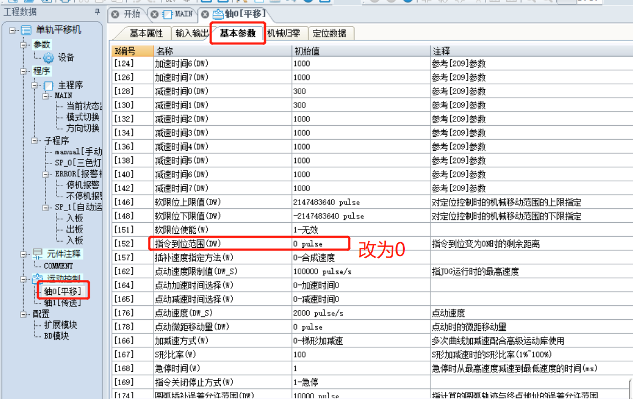
Task: Close the 开始 tab with its X icon
Action: [115, 14]
